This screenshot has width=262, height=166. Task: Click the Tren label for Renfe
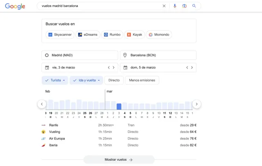tap(131, 125)
